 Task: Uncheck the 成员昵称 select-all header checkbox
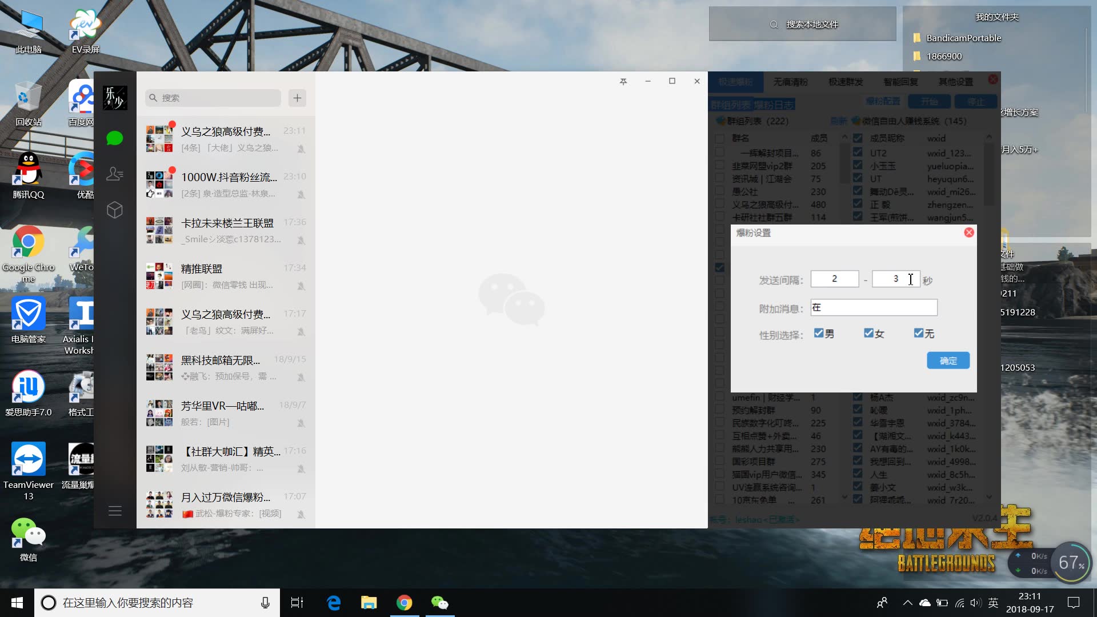tap(858, 138)
